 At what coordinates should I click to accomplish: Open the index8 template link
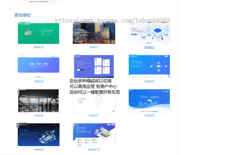149,115
